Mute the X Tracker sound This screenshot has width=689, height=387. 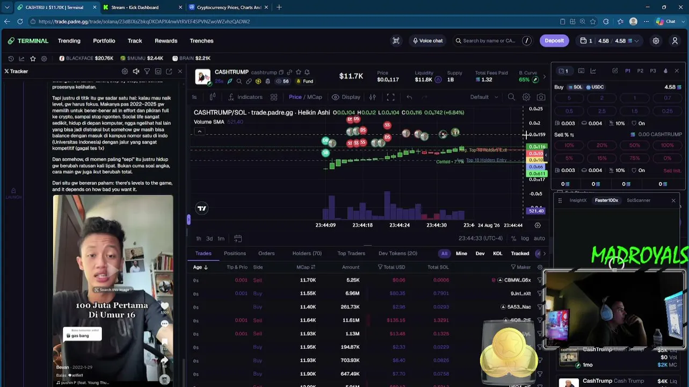point(136,71)
